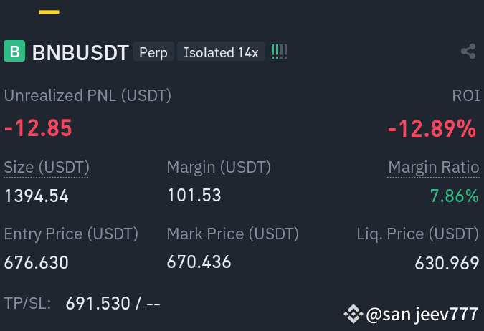
Task: Select the yellow-underlined active tab
Action: click(49, 12)
